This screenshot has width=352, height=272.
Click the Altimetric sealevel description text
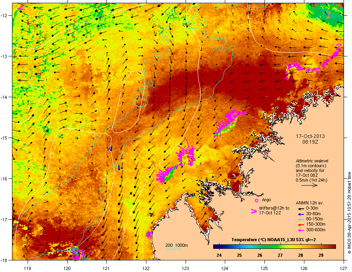point(313,160)
